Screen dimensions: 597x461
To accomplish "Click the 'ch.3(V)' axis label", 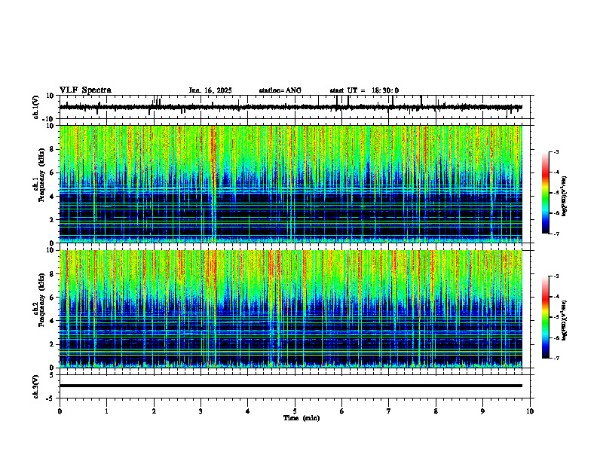I will pyautogui.click(x=36, y=386).
